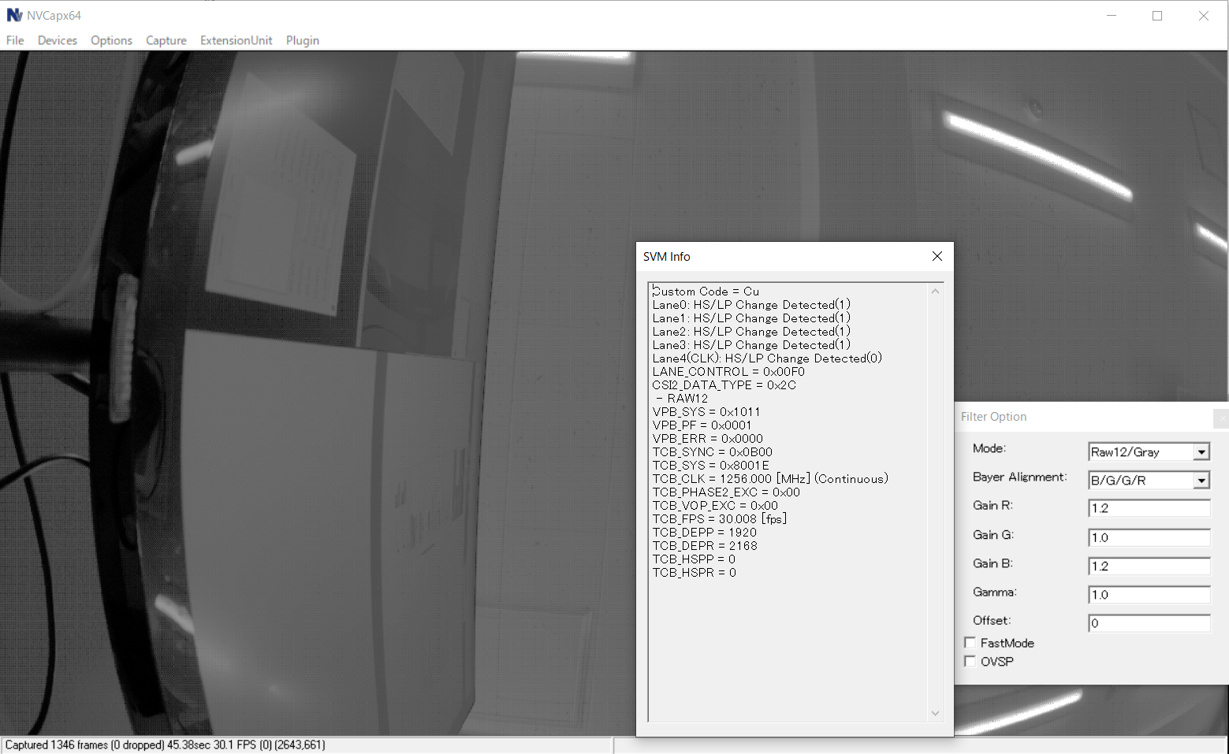
Task: Select the Offset input box
Action: pos(1149,623)
